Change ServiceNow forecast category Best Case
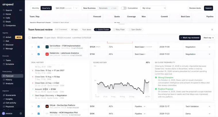Screen dimensions: 218x117 [140, 47]
